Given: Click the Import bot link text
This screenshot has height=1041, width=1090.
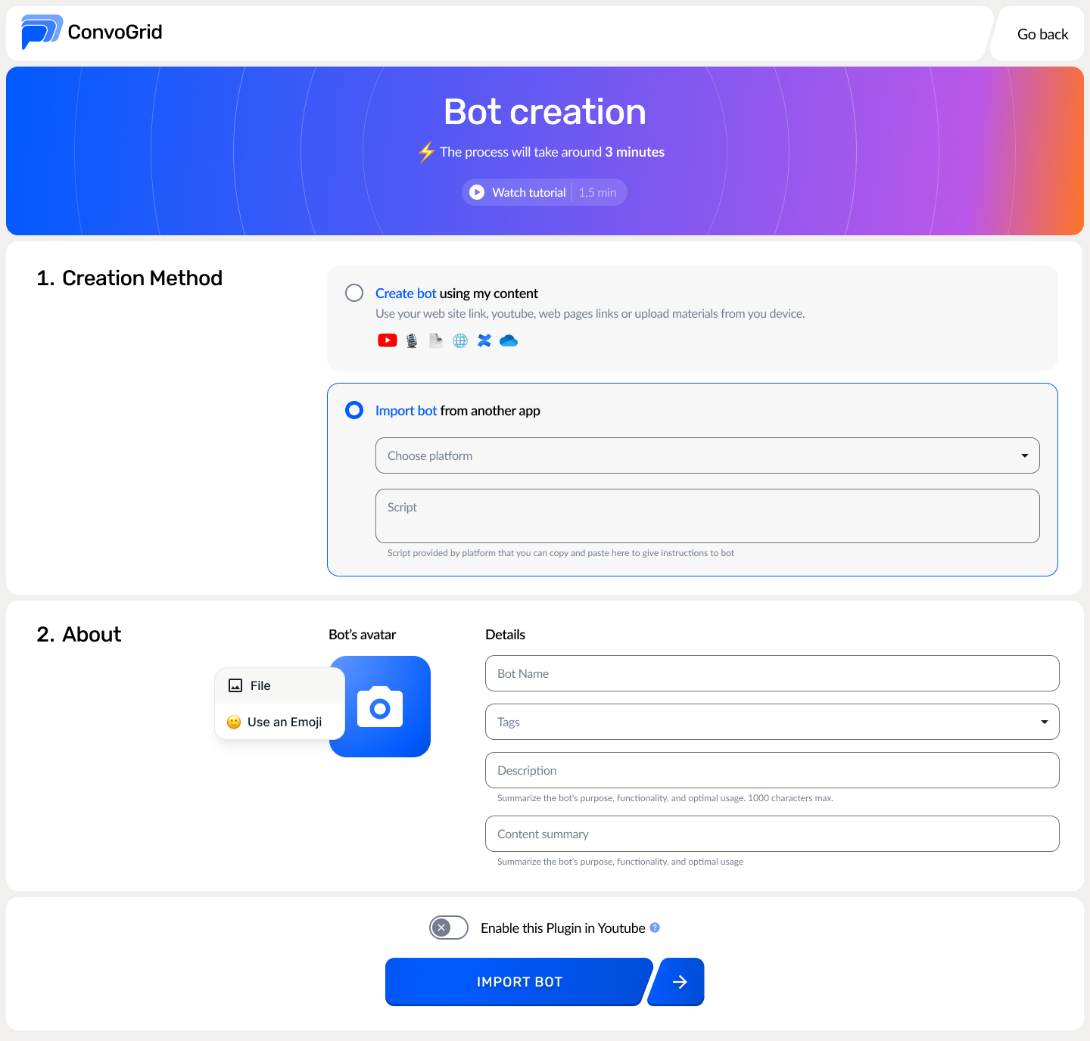Looking at the screenshot, I should 406,411.
